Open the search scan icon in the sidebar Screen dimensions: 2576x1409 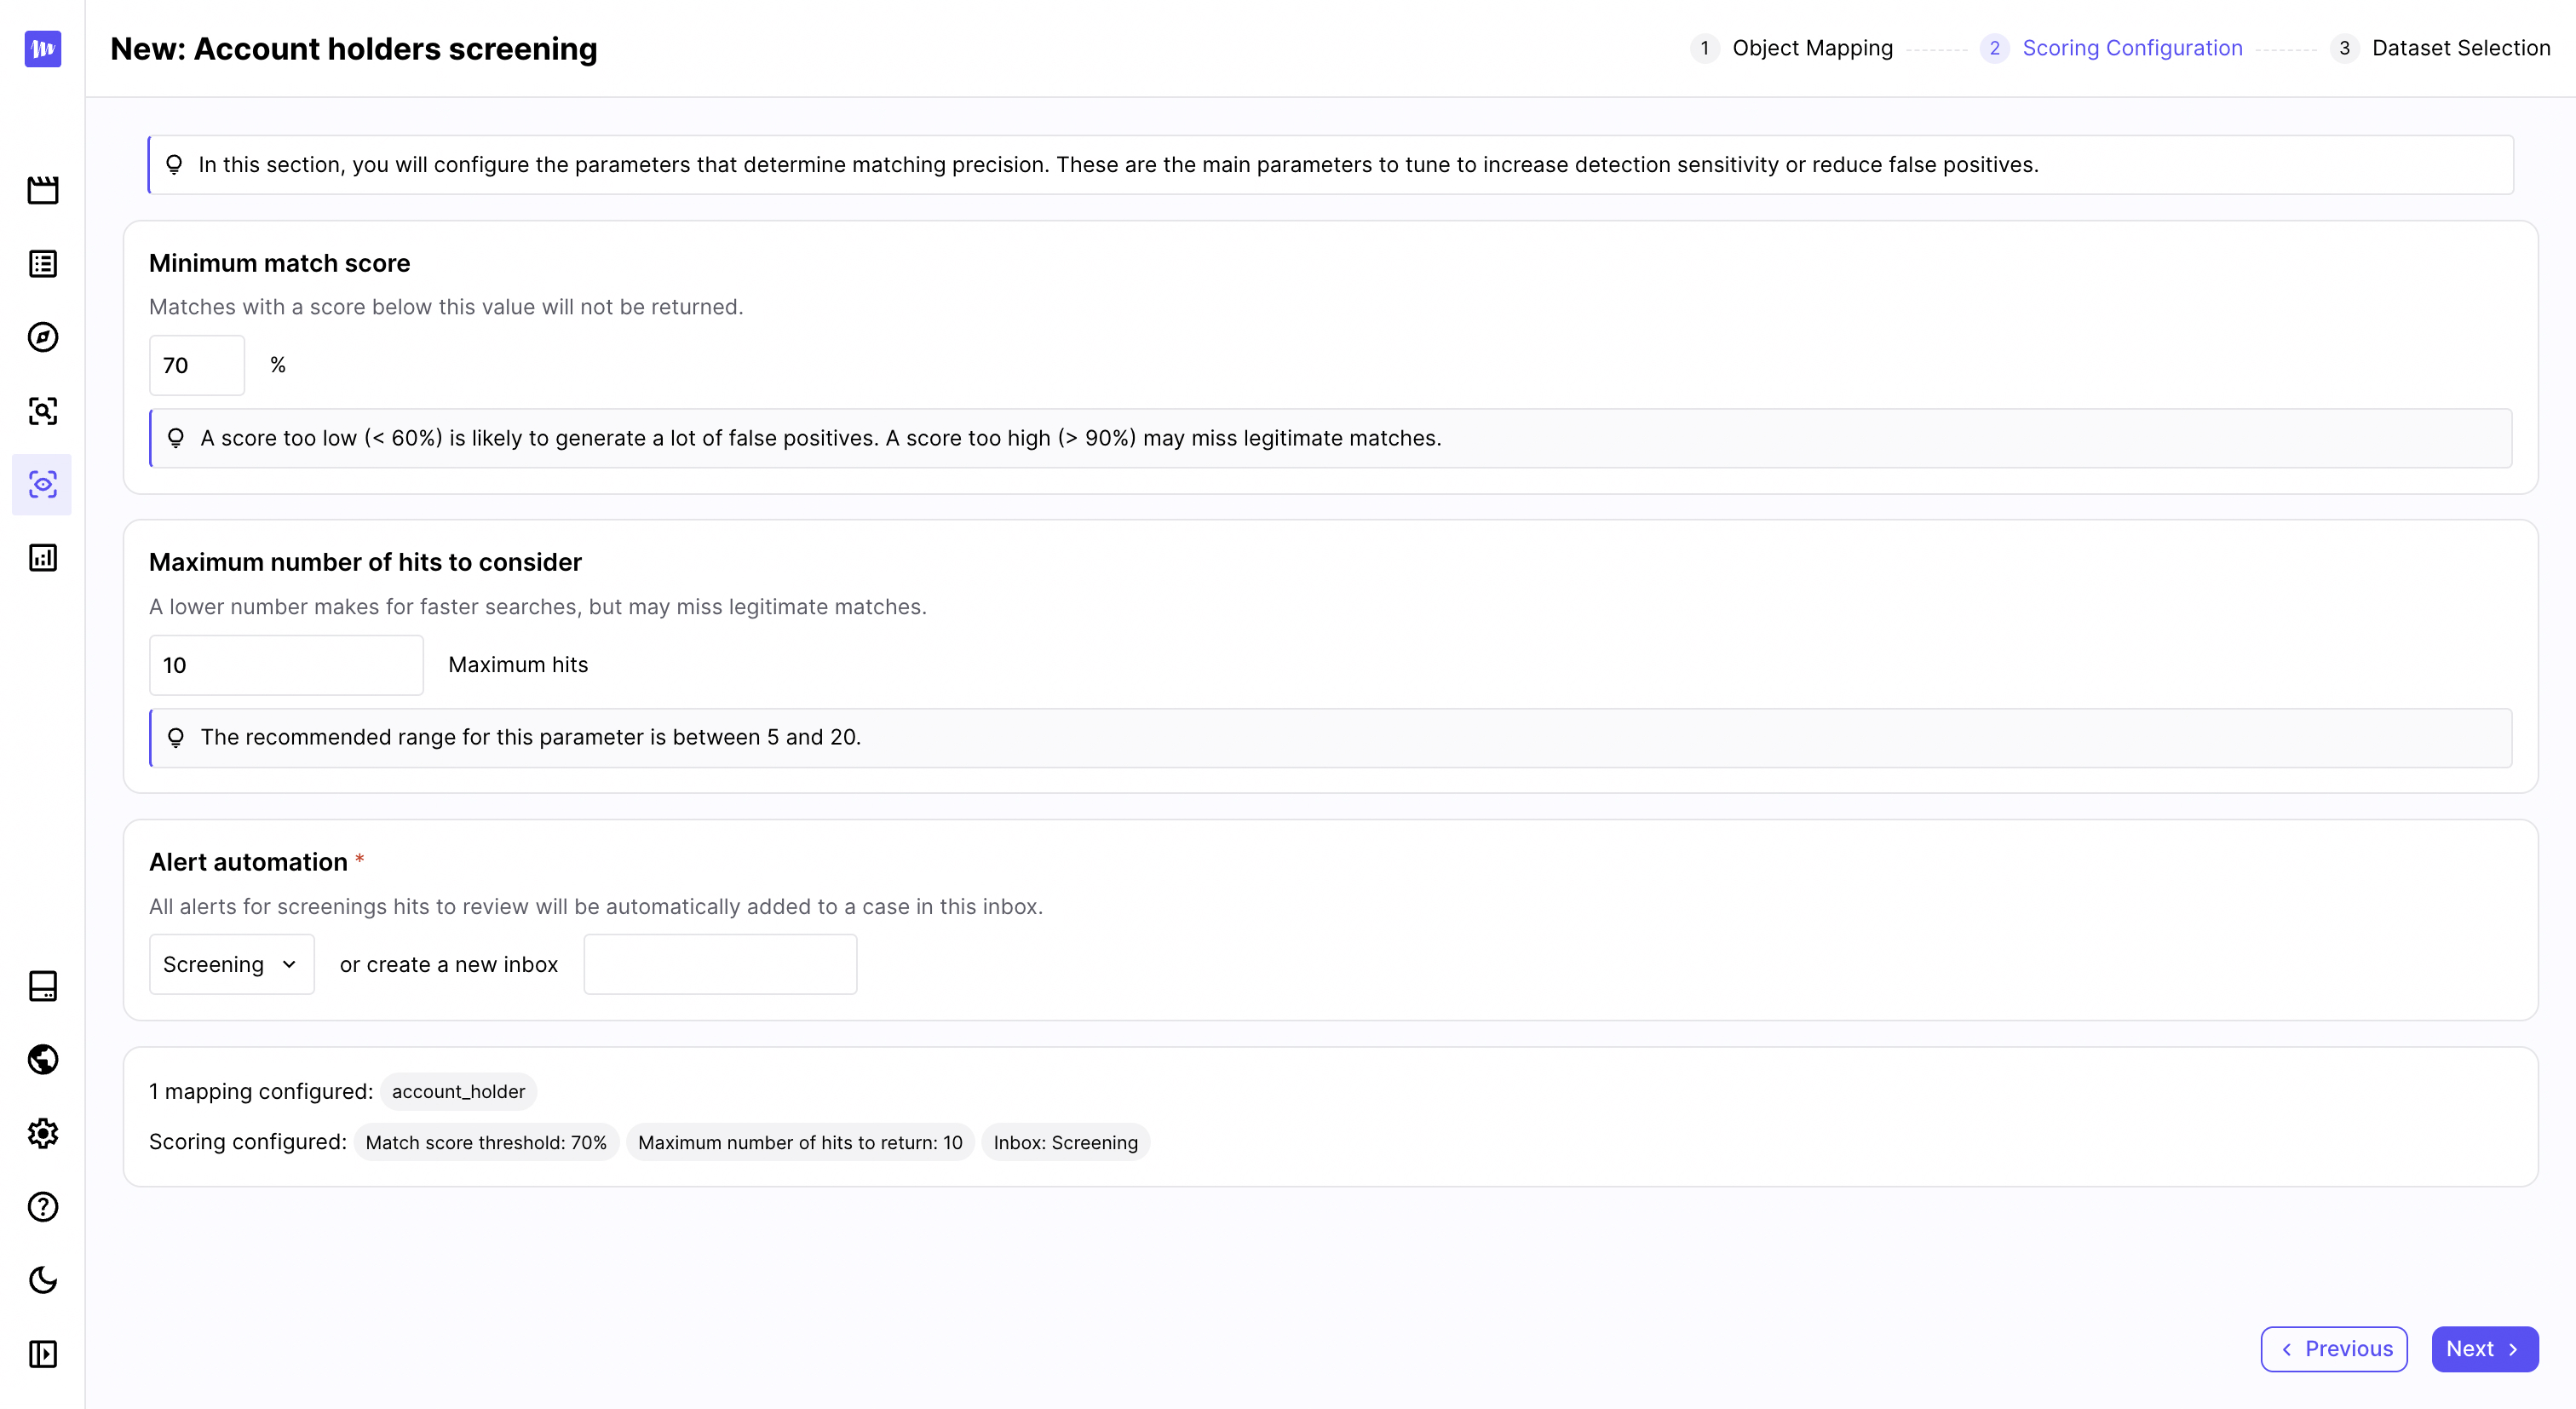[x=42, y=411]
